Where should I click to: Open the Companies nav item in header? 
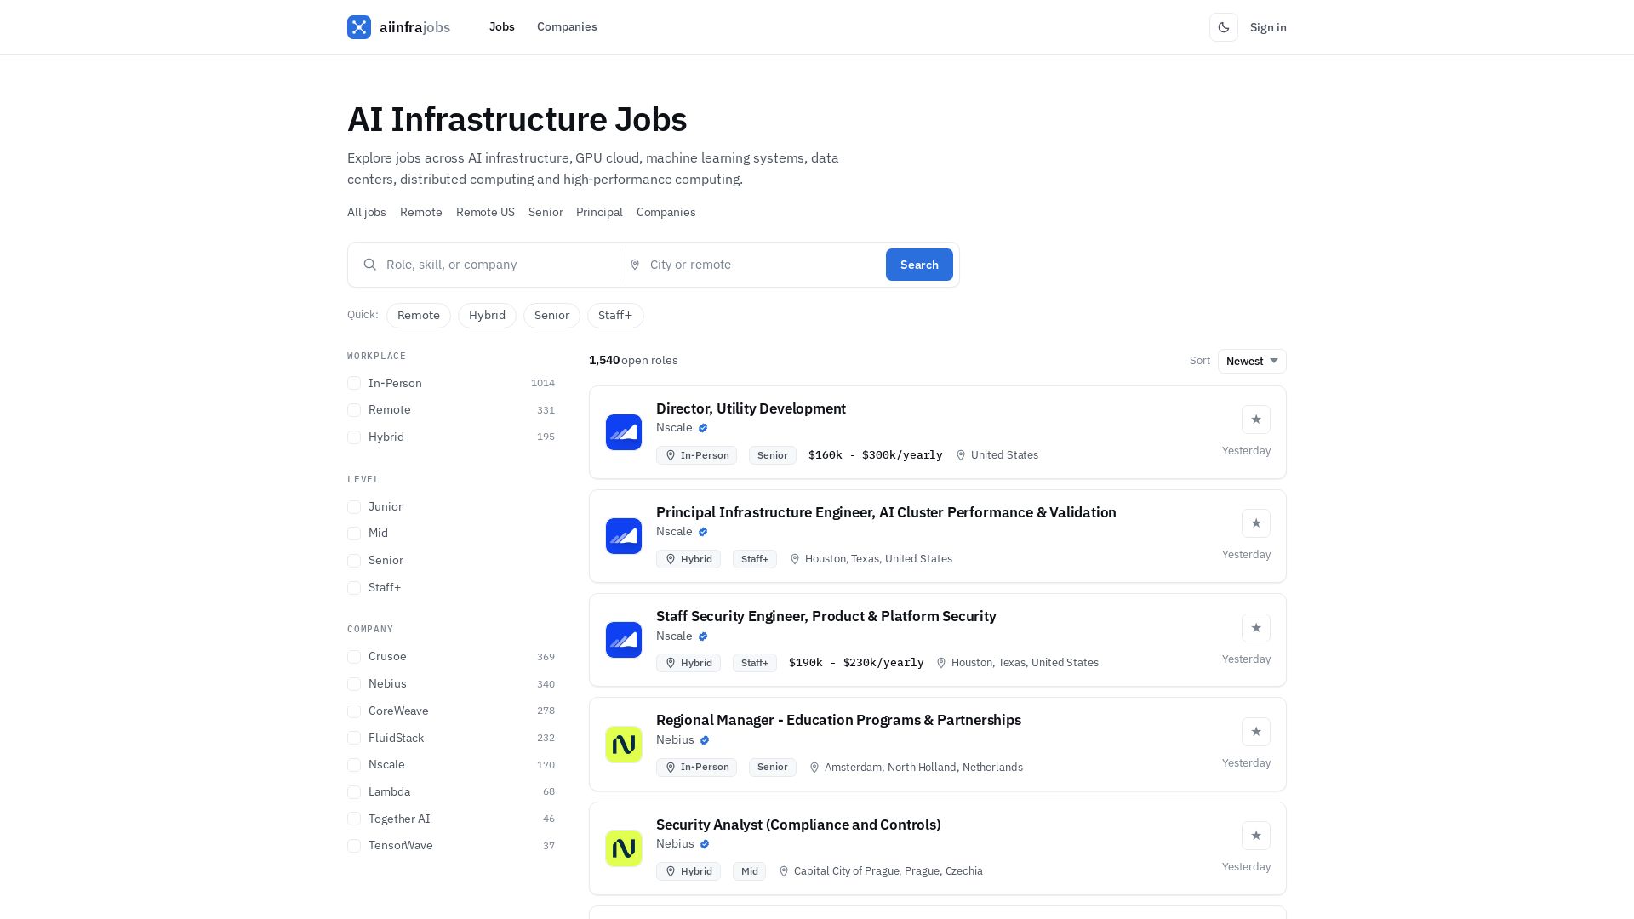567,27
